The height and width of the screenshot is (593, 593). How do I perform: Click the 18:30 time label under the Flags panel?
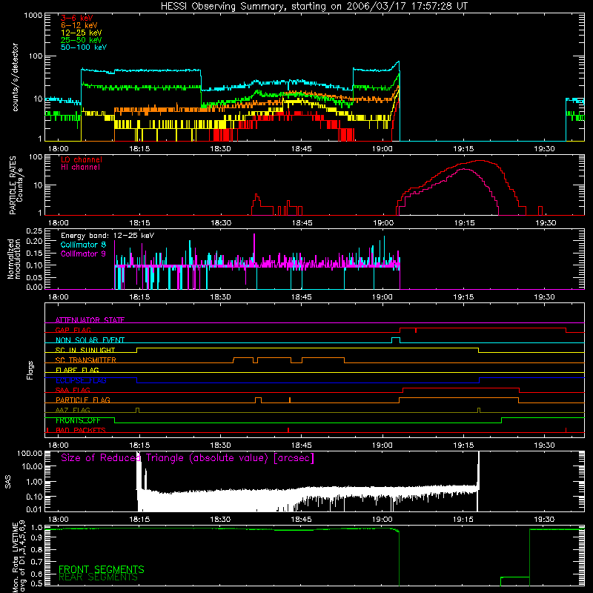pyautogui.click(x=220, y=445)
